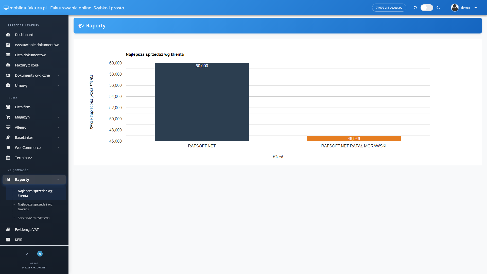Open Sprzedaż miesięczna report
The width and height of the screenshot is (487, 274).
[x=33, y=218]
